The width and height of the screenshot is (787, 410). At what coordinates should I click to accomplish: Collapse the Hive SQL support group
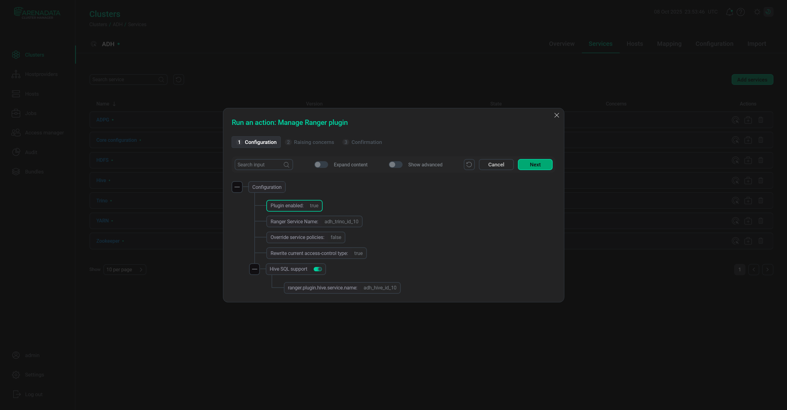click(x=255, y=269)
